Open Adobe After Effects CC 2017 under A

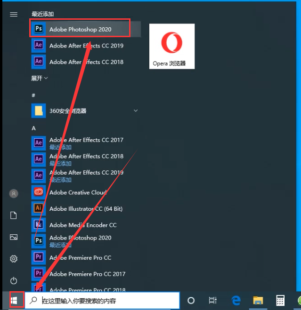tap(86, 143)
